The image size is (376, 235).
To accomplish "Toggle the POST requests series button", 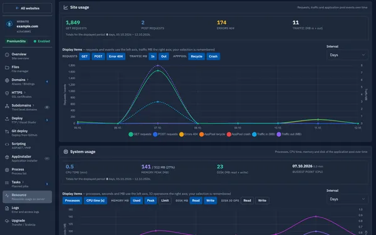I will [98, 56].
